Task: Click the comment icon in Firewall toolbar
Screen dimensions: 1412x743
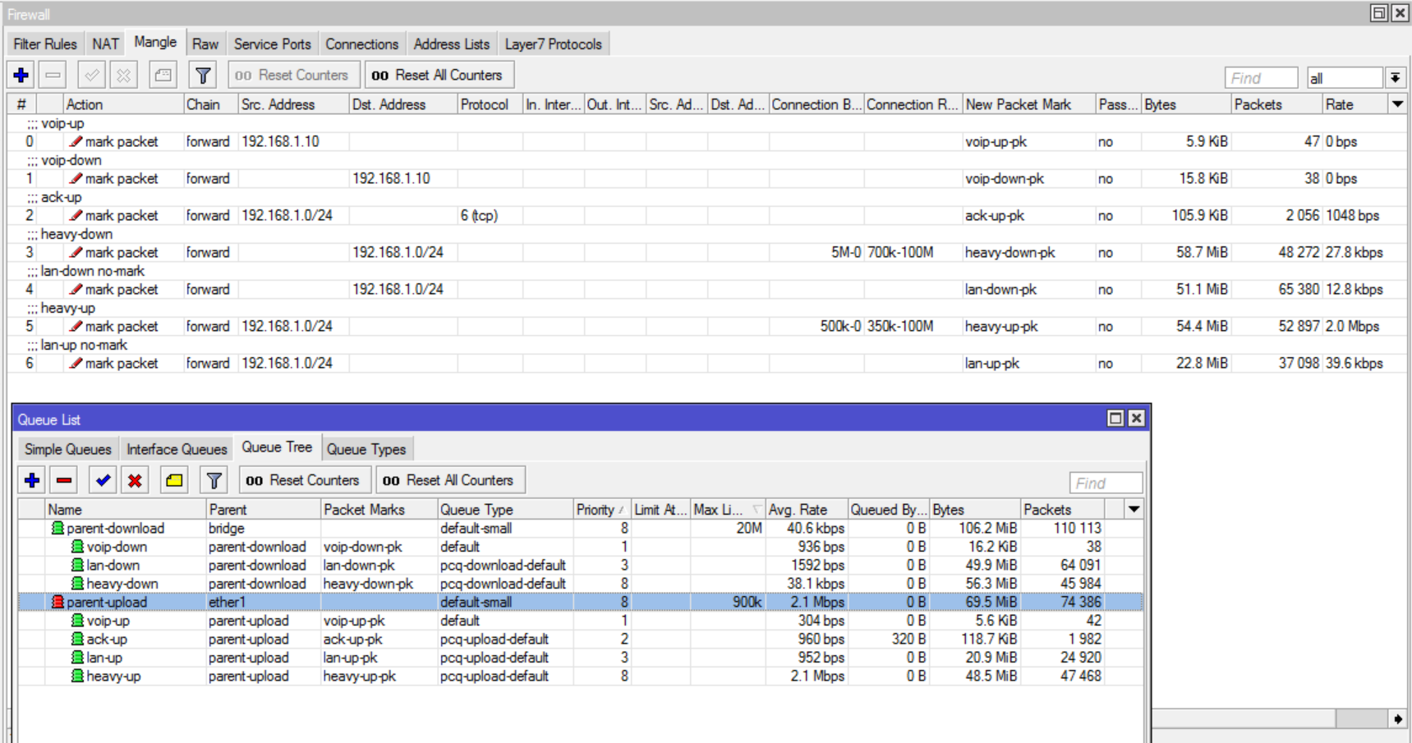Action: coord(163,76)
